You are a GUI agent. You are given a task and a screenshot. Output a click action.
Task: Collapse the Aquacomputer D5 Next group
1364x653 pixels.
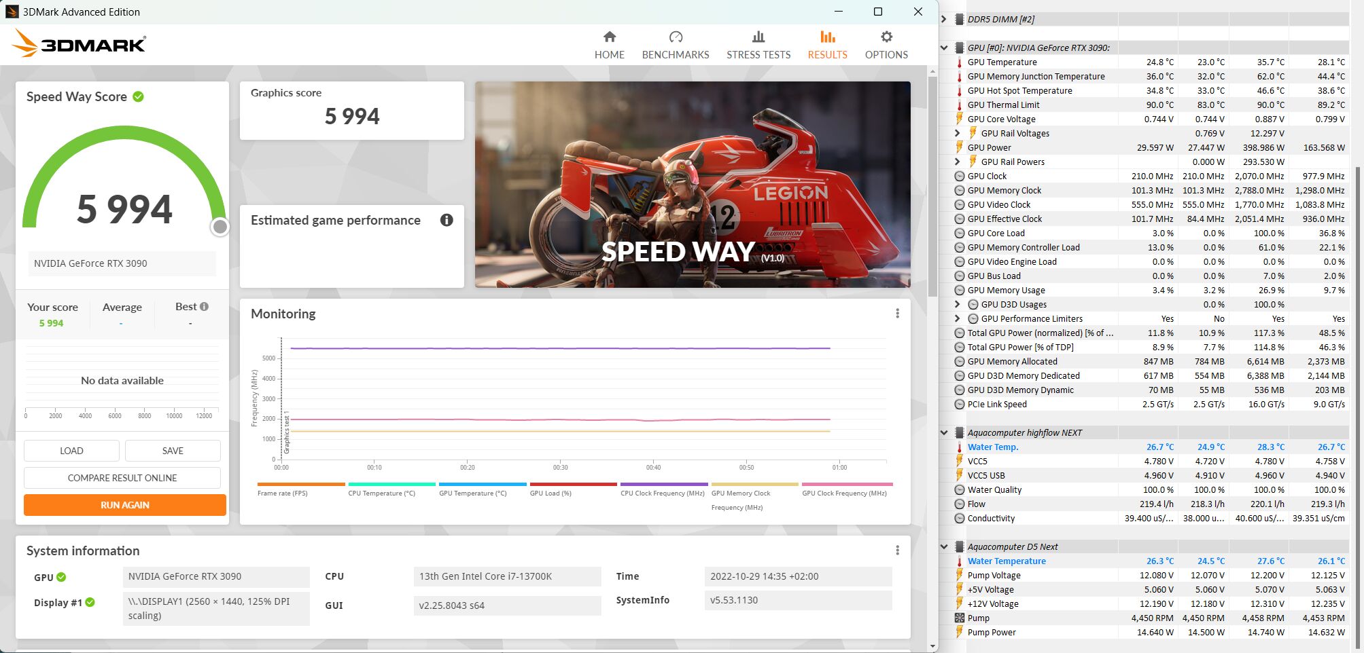coord(944,546)
